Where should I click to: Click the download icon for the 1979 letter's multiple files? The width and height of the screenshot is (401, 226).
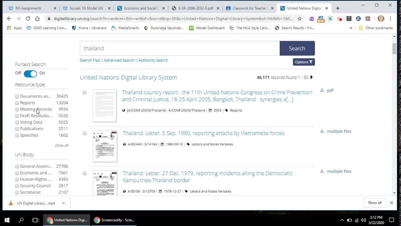click(x=322, y=171)
